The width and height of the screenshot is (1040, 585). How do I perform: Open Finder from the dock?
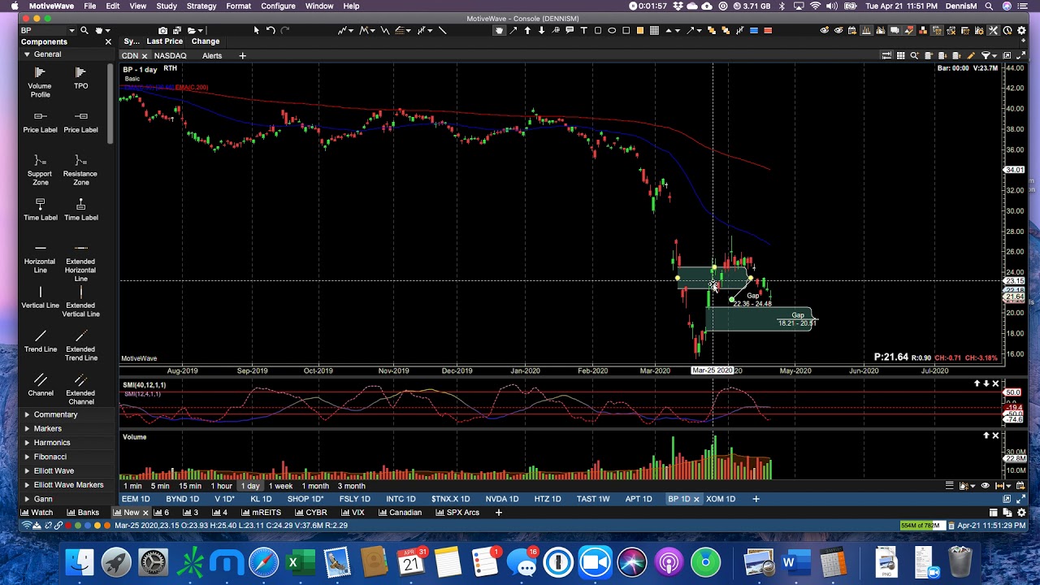[80, 562]
